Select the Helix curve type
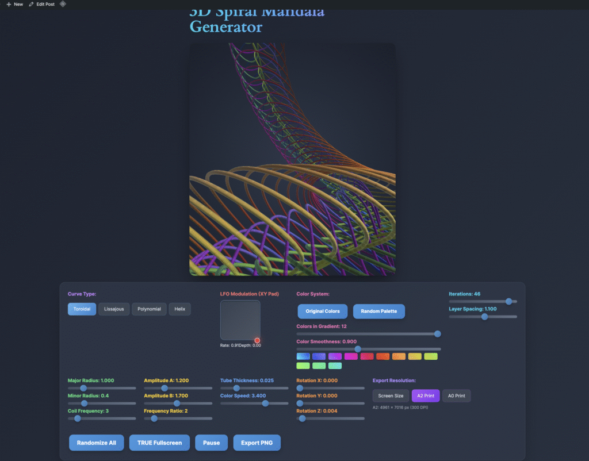This screenshot has height=461, width=589. point(179,309)
